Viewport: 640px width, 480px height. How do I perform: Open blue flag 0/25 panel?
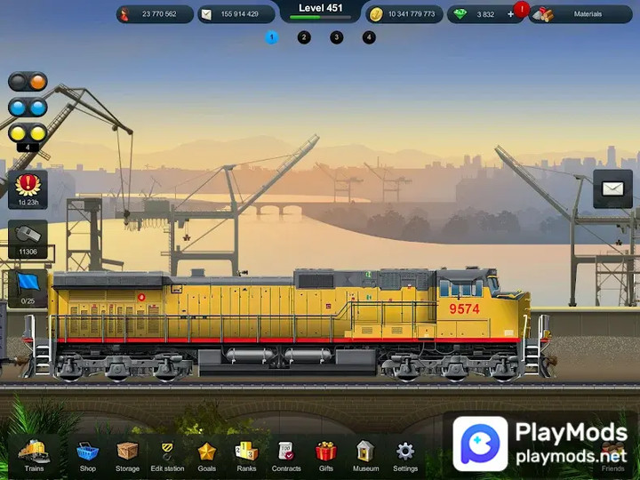[28, 289]
